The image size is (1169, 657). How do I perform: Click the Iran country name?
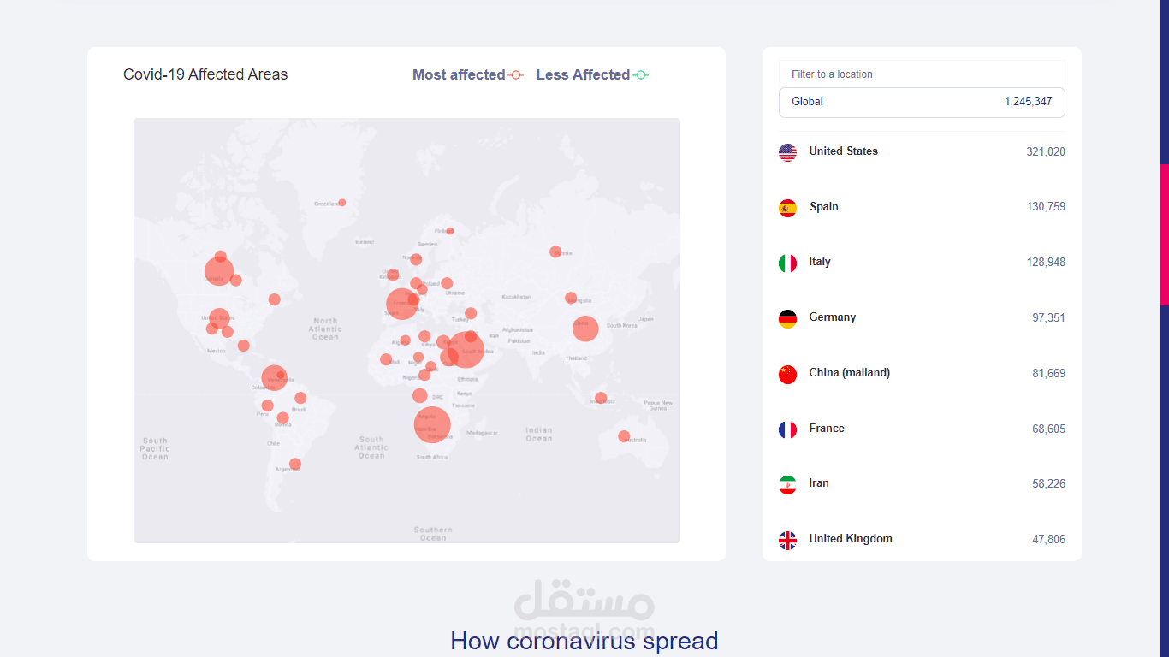click(818, 483)
